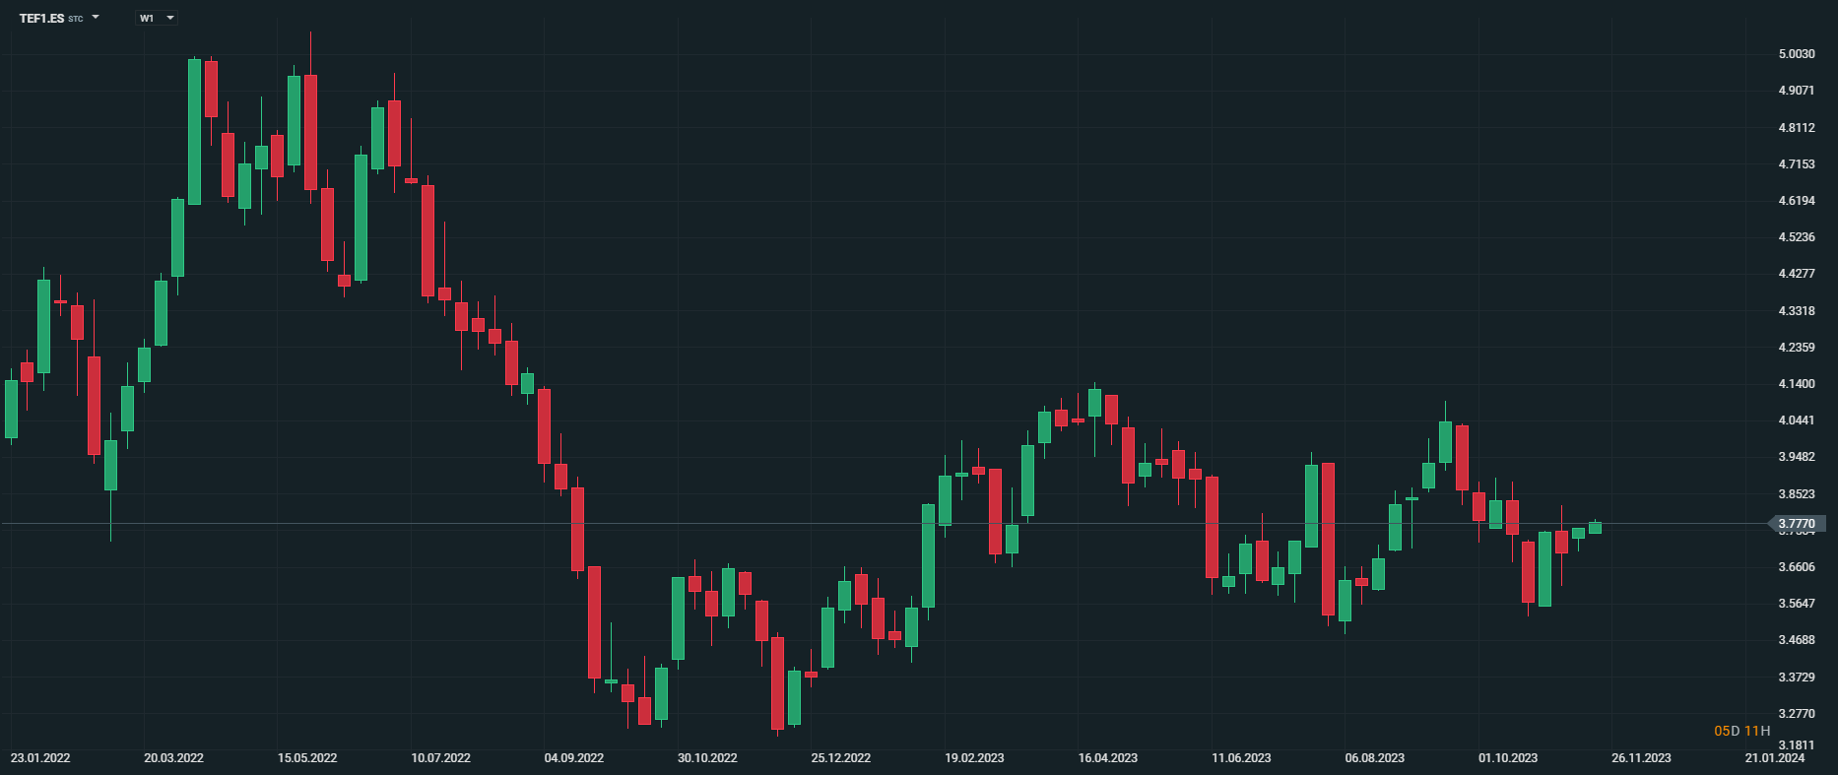Click the 3.4688 price axis label
The image size is (1838, 775).
(1796, 640)
